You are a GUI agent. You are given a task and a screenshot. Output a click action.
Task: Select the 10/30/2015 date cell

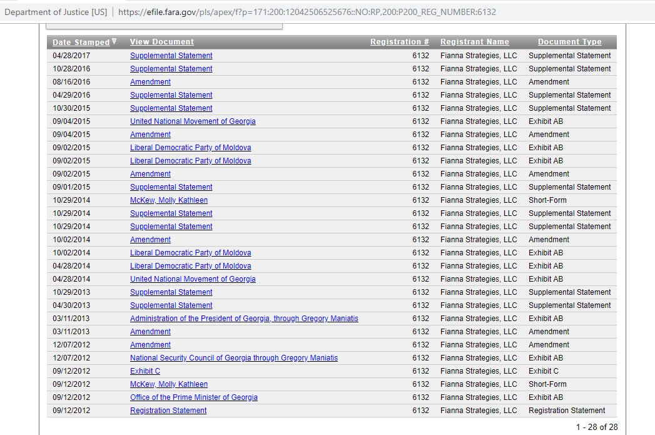[x=71, y=108]
